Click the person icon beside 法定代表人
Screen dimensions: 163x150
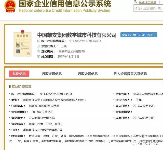pyautogui.click(x=39, y=46)
